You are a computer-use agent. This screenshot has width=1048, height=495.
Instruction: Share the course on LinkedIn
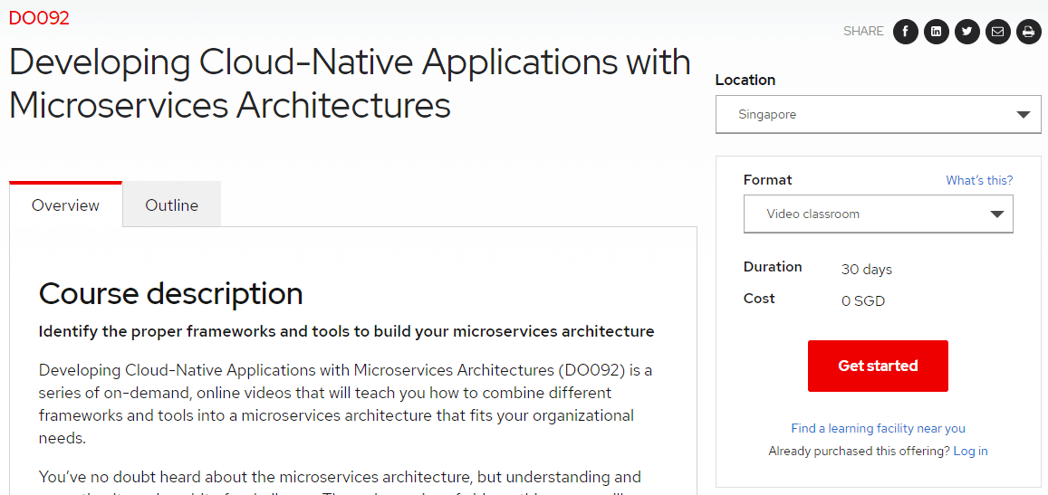(x=937, y=32)
